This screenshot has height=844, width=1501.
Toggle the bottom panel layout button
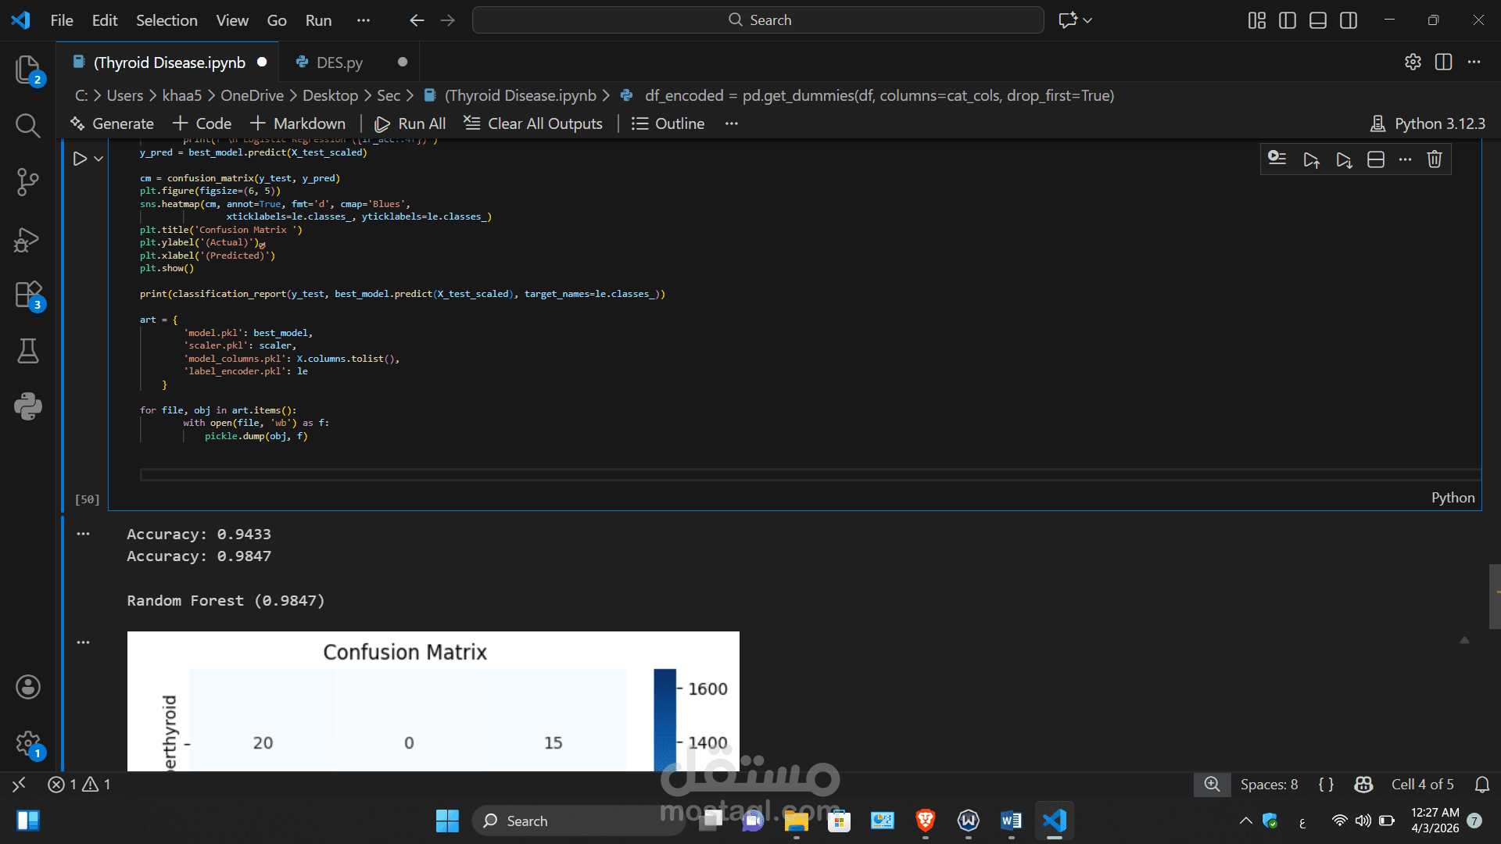[x=1317, y=20]
